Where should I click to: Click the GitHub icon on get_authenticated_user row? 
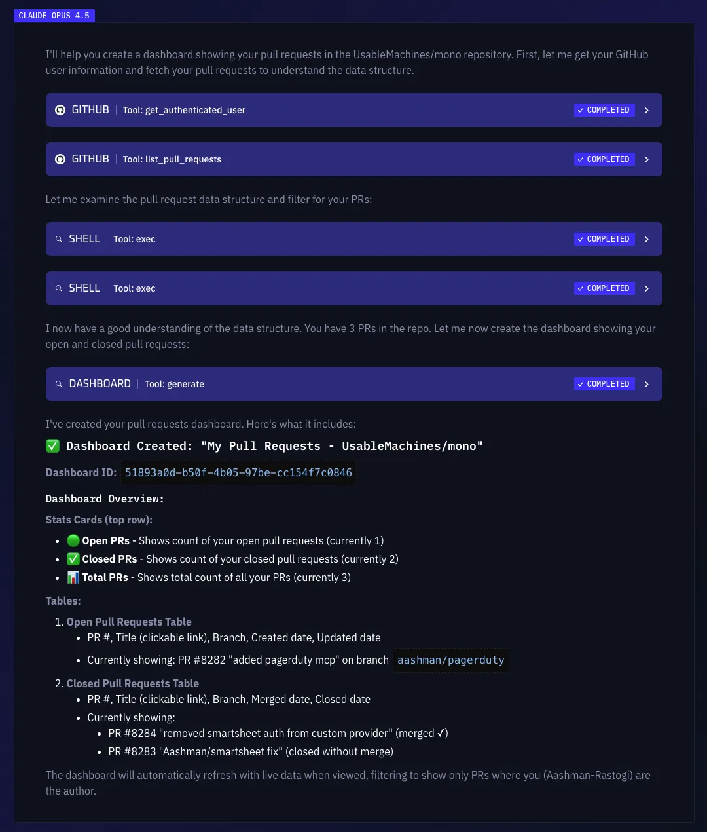(60, 109)
